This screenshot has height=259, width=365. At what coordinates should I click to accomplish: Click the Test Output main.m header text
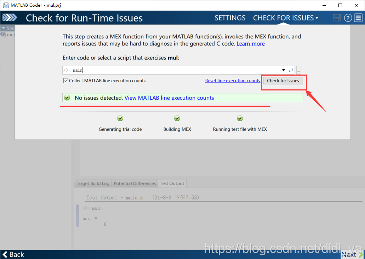(x=143, y=198)
